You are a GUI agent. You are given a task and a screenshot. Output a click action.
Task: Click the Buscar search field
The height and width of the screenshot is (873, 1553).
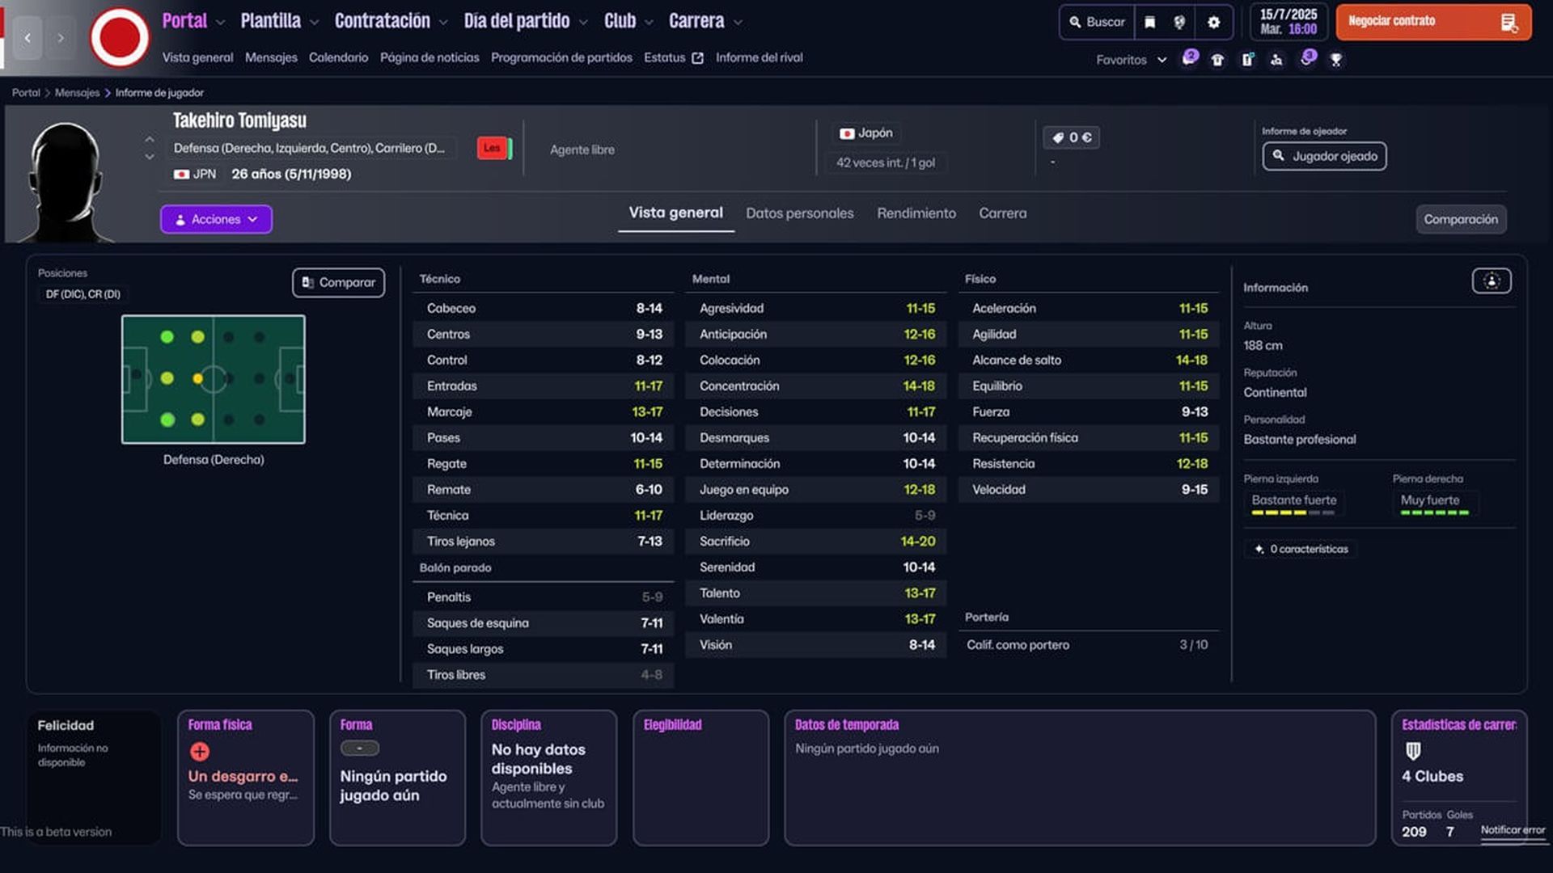[1097, 23]
